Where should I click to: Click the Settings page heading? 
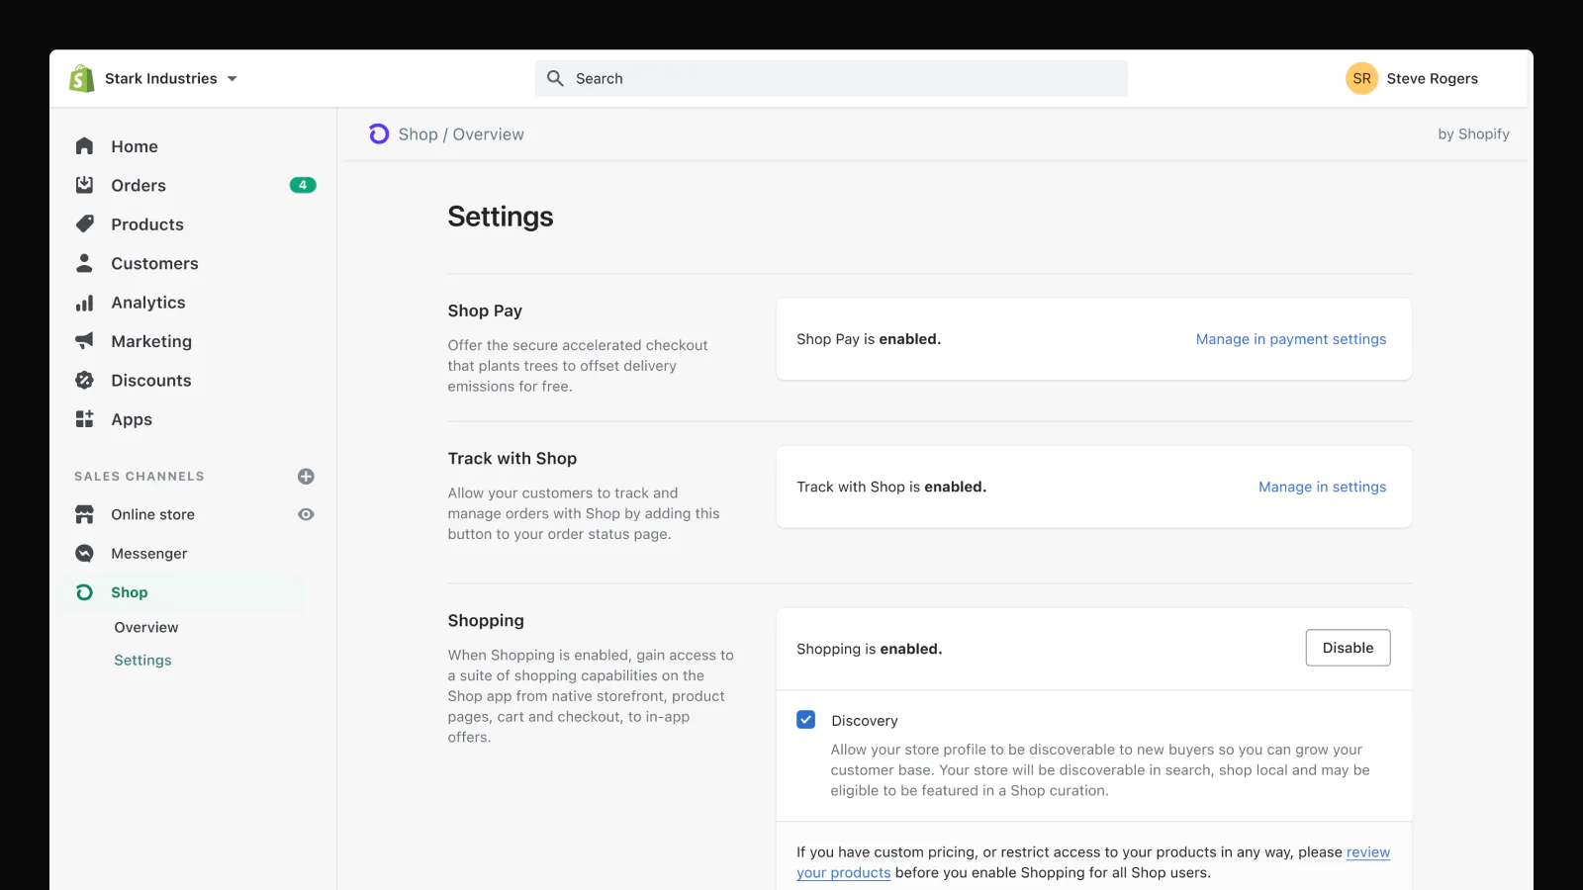click(501, 217)
